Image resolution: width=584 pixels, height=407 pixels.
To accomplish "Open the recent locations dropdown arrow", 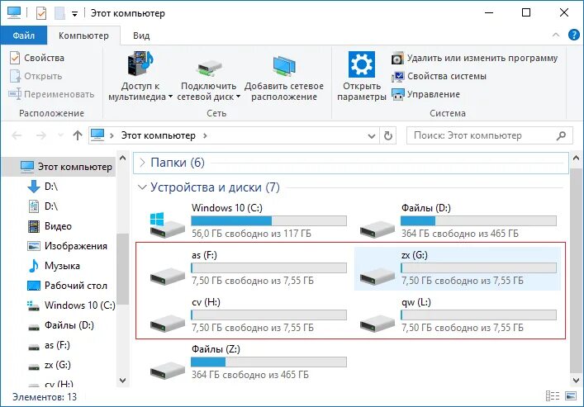I will coord(60,135).
